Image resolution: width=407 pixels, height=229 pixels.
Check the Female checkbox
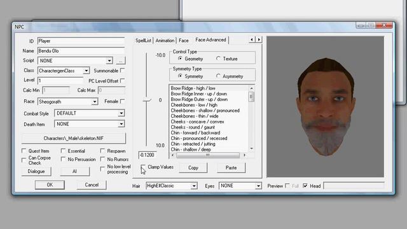click(x=122, y=101)
